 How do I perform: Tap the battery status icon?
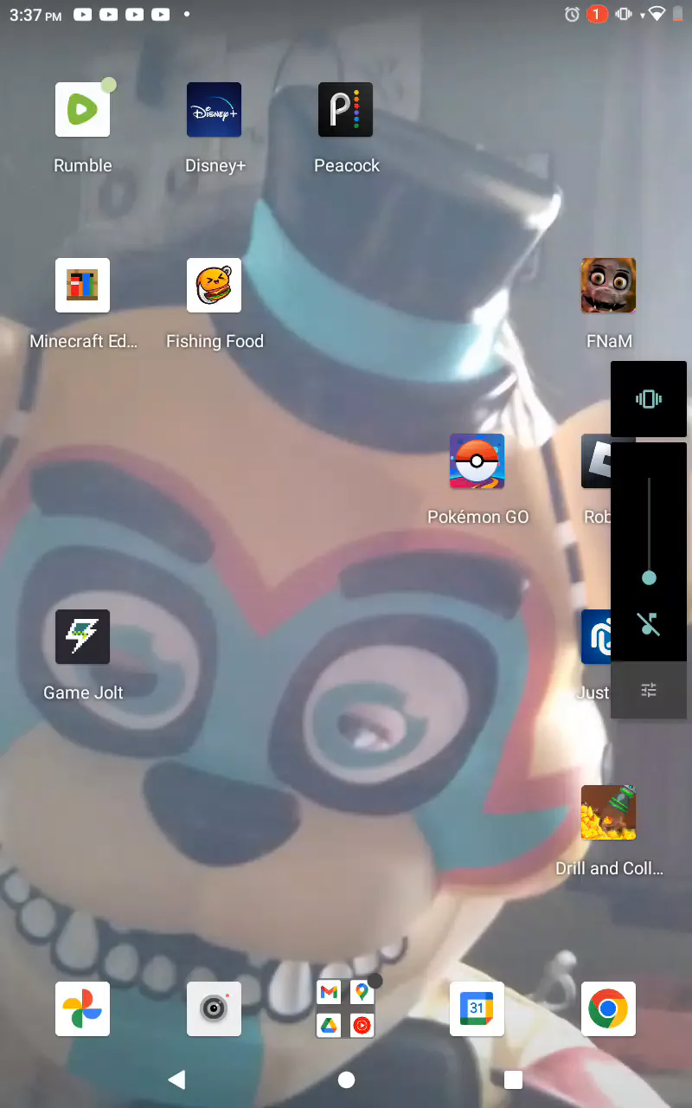coord(678,14)
